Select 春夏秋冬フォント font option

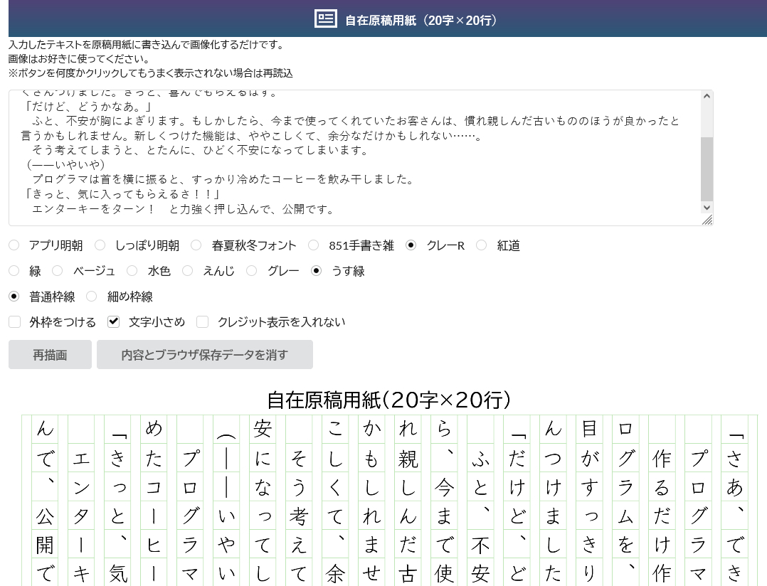coord(196,245)
